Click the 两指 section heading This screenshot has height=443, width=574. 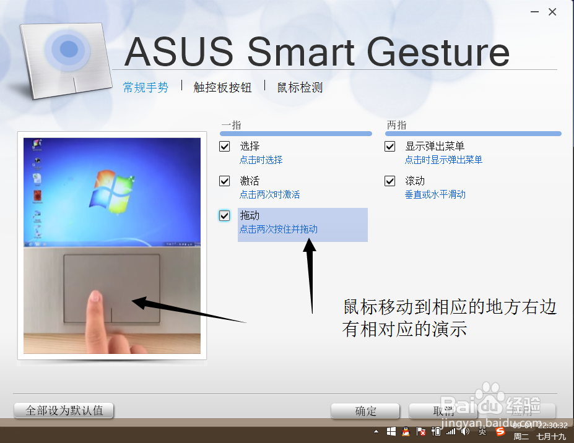pyautogui.click(x=397, y=125)
